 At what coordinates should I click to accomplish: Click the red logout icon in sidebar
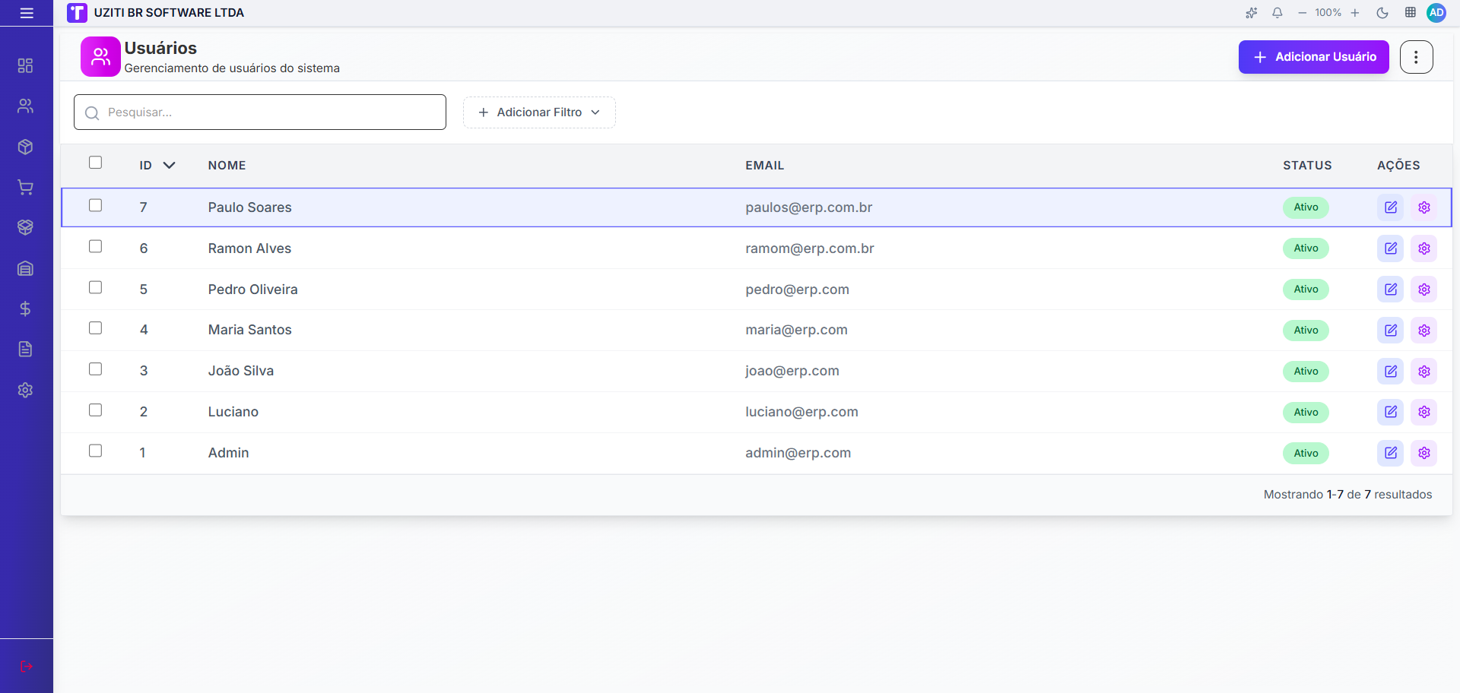[27, 666]
